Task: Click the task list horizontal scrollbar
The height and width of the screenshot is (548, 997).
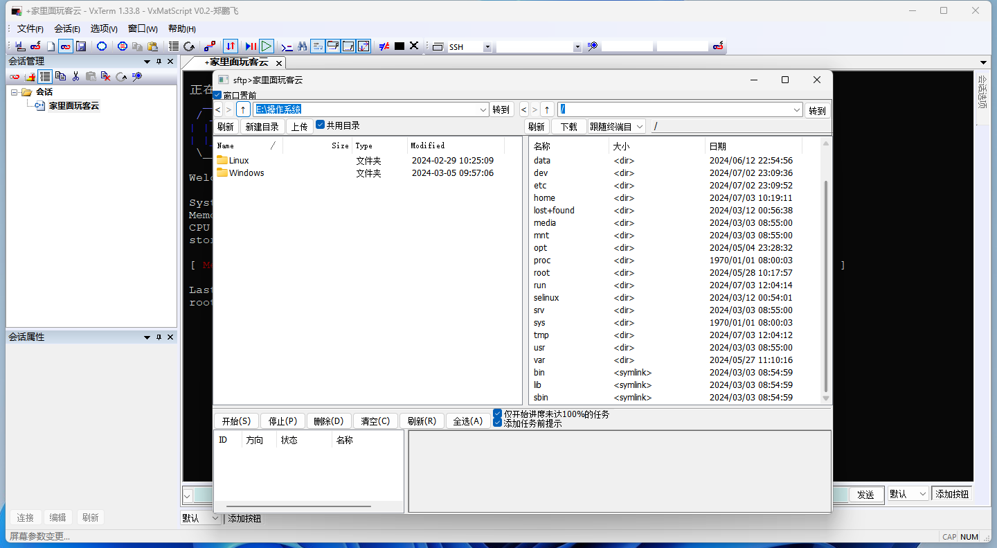Action: click(298, 506)
